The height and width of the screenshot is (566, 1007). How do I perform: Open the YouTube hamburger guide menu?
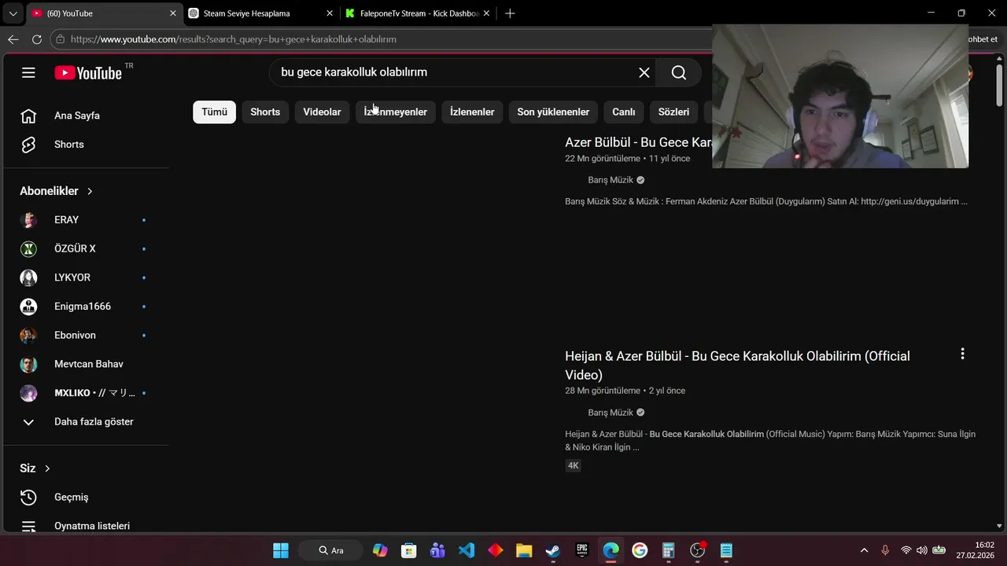coord(28,72)
